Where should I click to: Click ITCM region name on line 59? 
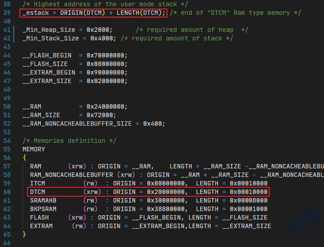tap(37, 184)
